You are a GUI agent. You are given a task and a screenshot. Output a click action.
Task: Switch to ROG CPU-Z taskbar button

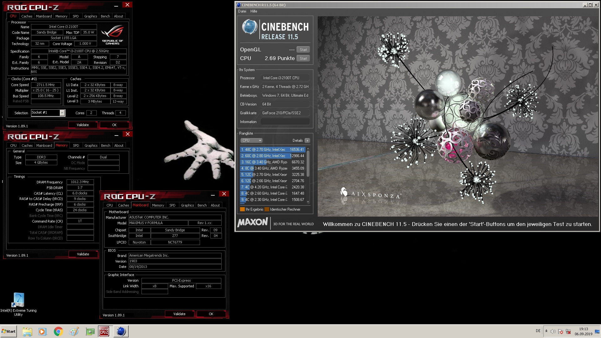pyautogui.click(x=104, y=331)
